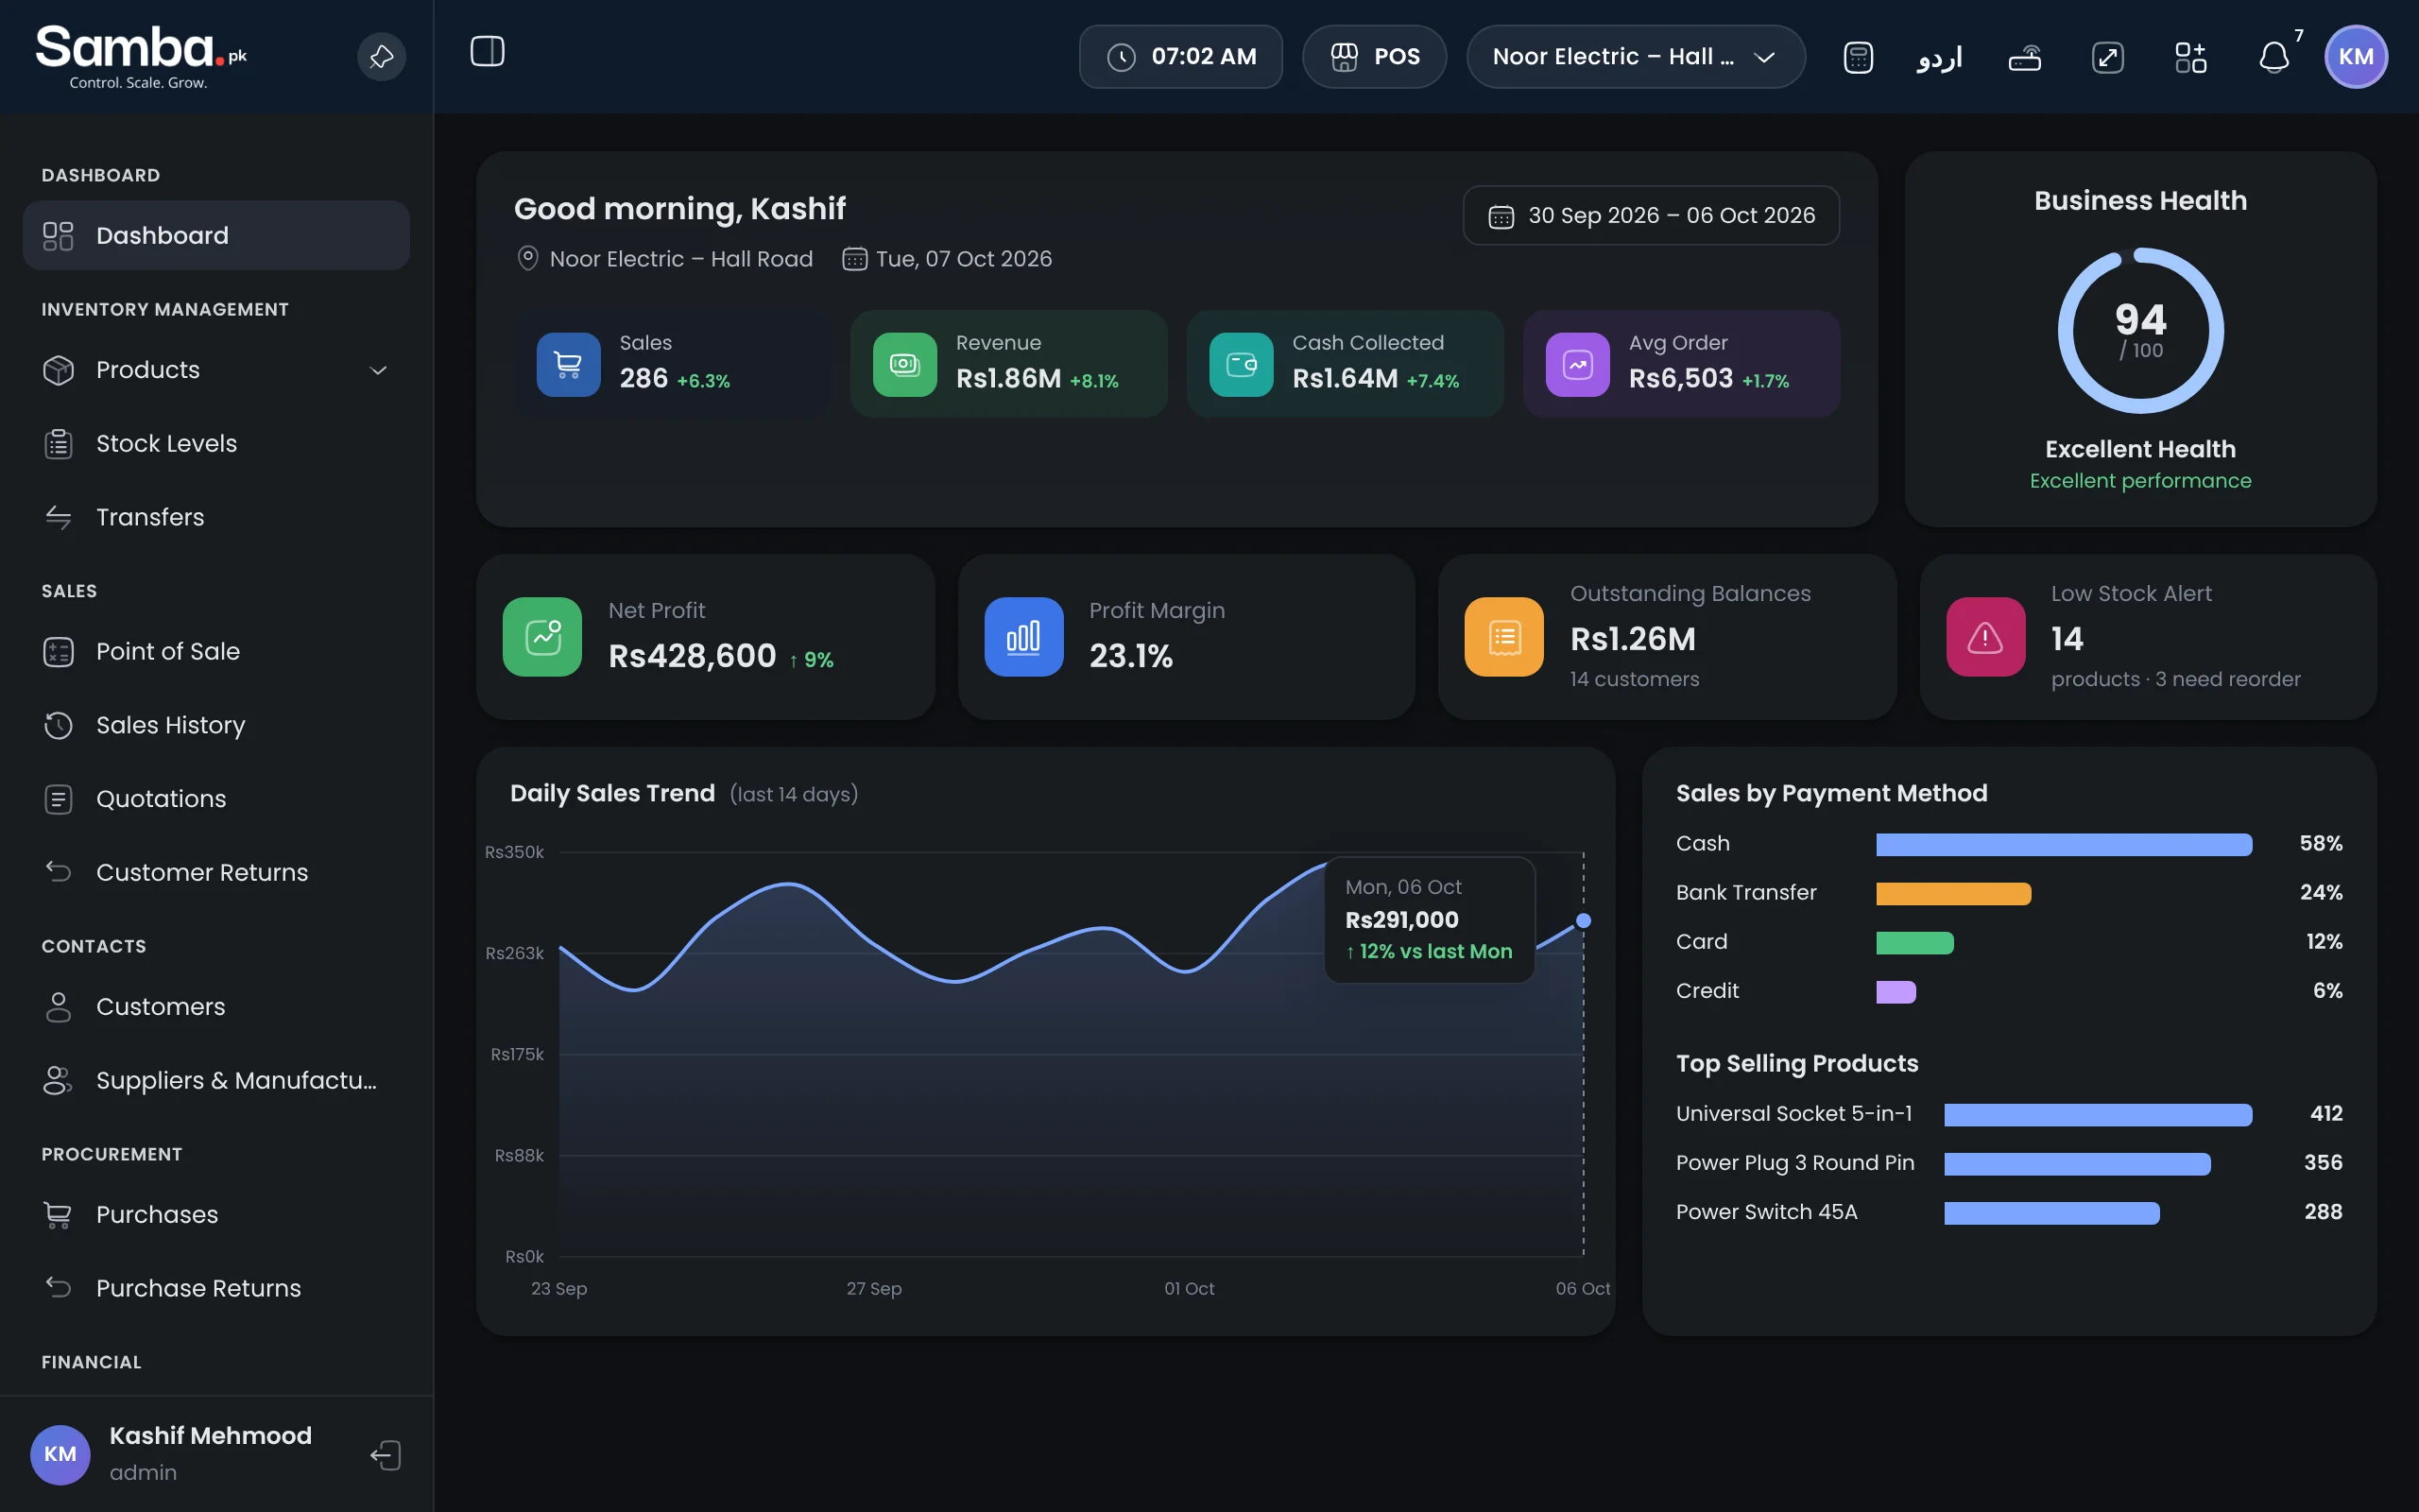This screenshot has width=2419, height=1512.
Task: Click the Cash payment method bar
Action: (x=2063, y=845)
